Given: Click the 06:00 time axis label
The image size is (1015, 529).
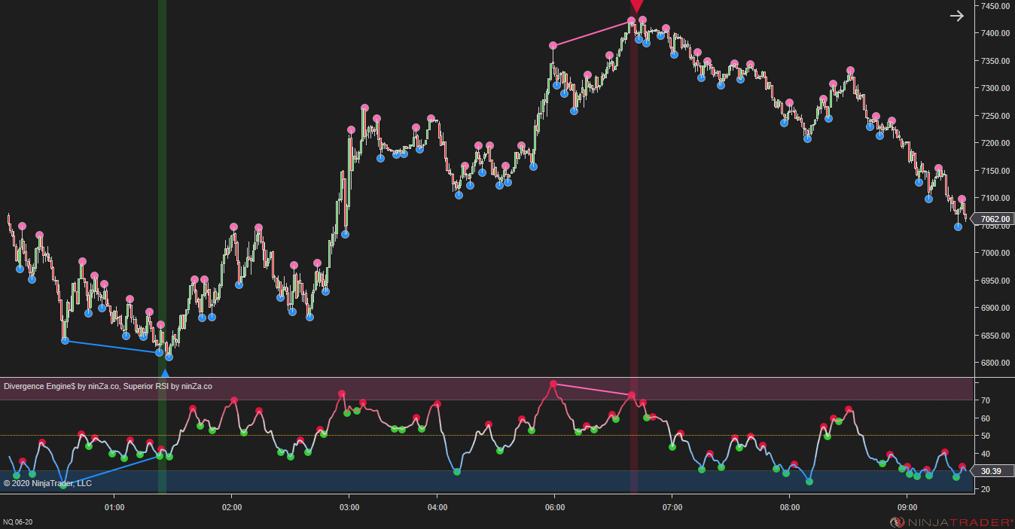Looking at the screenshot, I should point(555,507).
